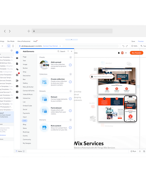This screenshot has width=146, height=183.
Task: Open the CMS sidebar icon
Action: [17, 92]
